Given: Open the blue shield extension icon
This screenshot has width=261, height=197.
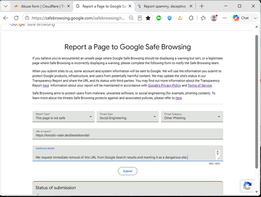Looking at the screenshot, I should tap(170, 18).
